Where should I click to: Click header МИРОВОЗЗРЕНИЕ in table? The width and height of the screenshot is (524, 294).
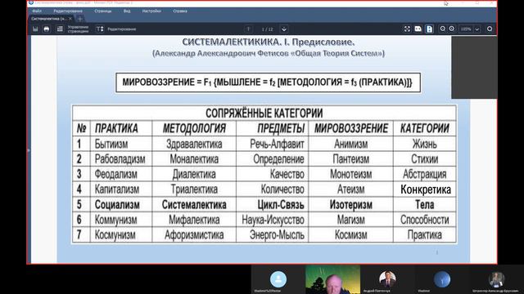[x=351, y=128]
